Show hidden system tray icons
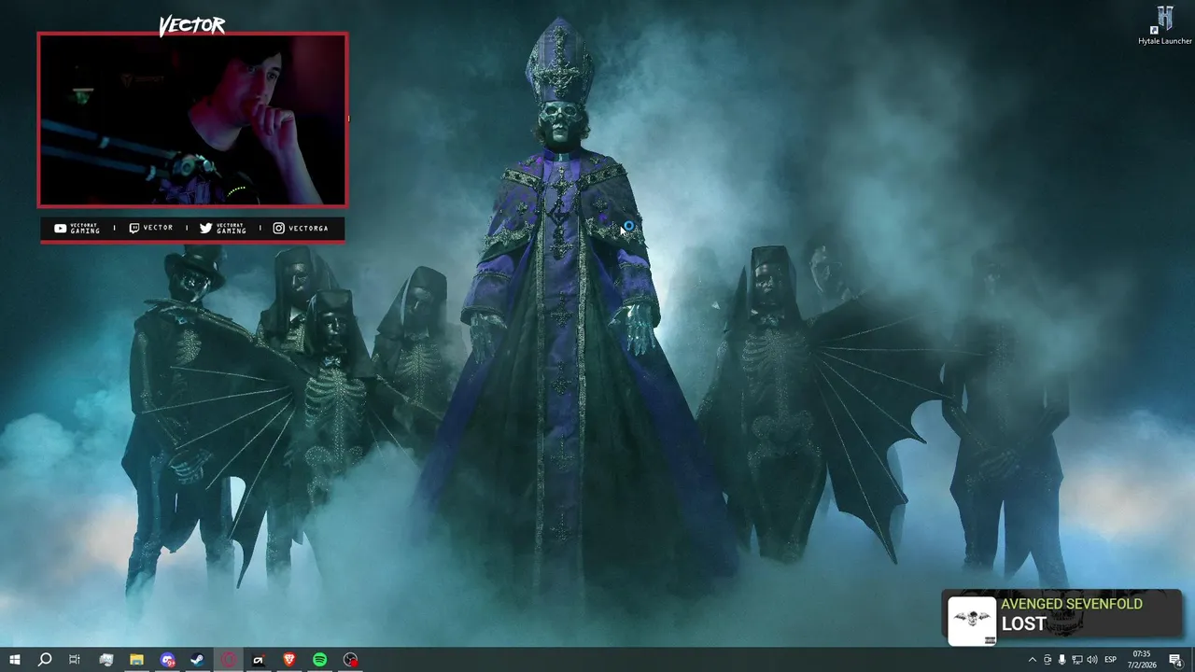 click(x=1032, y=660)
